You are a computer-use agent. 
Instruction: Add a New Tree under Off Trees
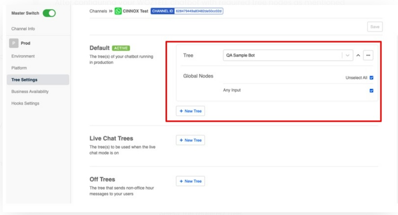pyautogui.click(x=190, y=181)
